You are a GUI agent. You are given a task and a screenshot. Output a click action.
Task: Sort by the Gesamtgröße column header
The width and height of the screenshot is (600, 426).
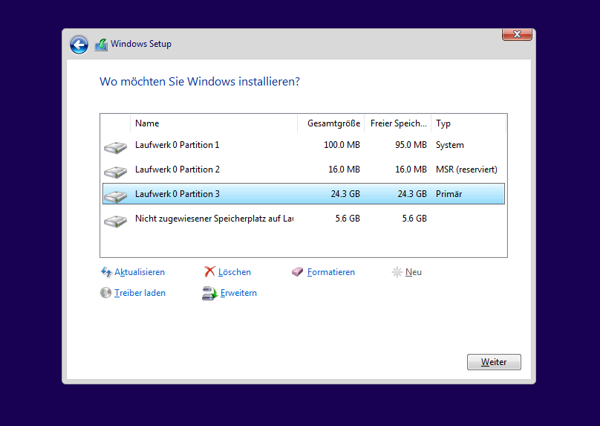(331, 123)
